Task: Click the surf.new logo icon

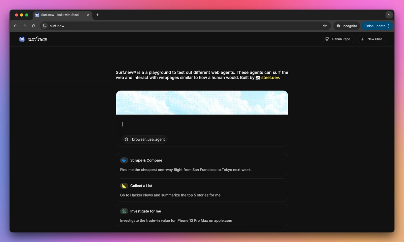Action: coord(22,39)
